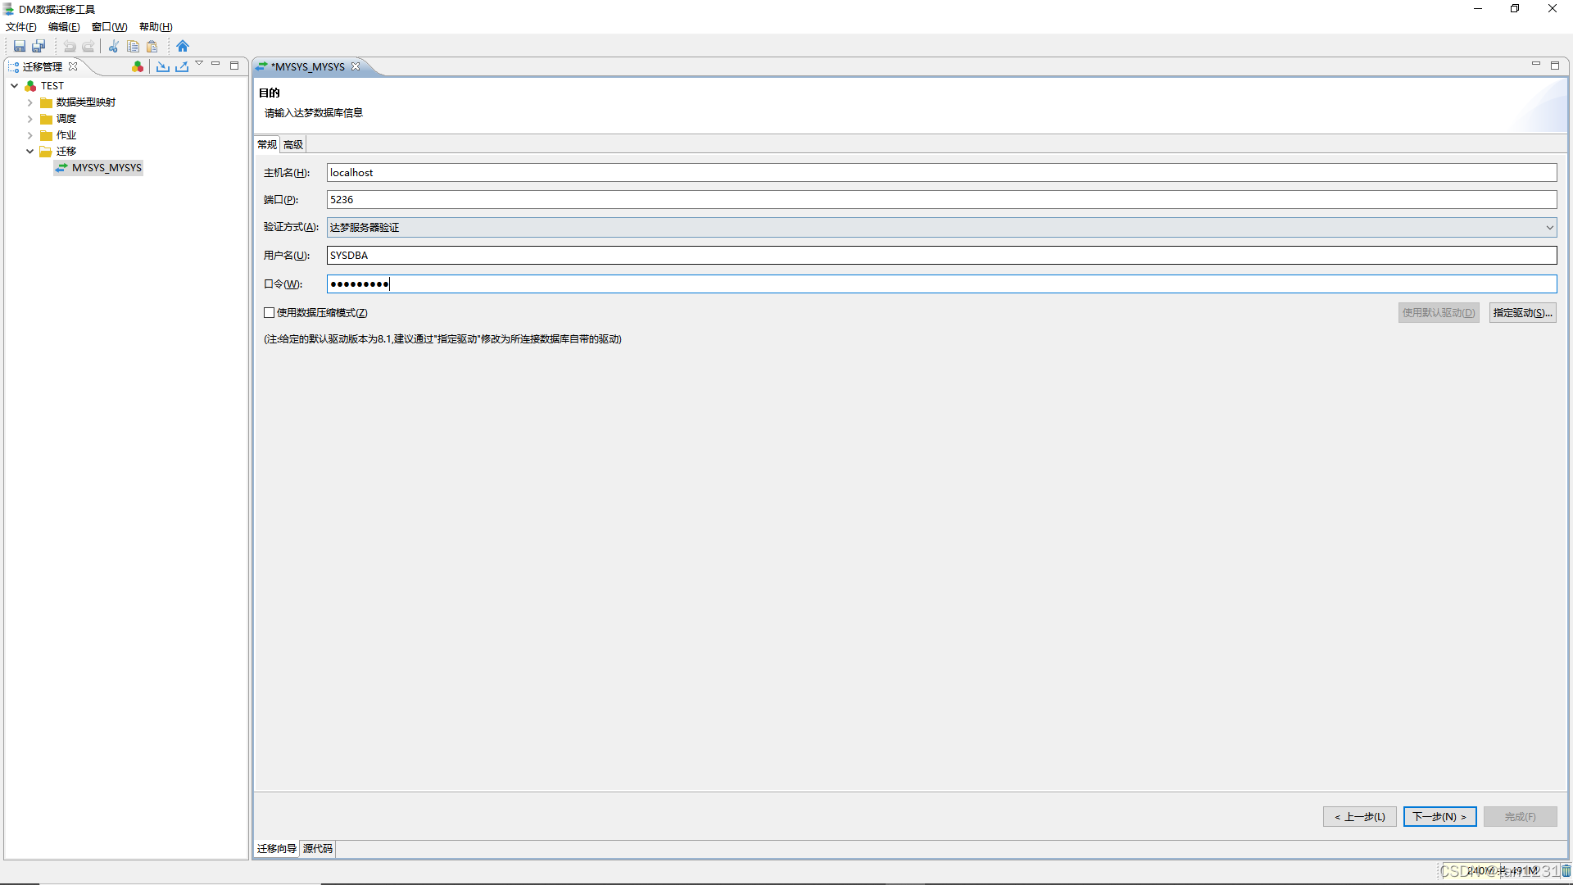Click the 作业 folder icon
Image resolution: width=1573 pixels, height=885 pixels.
point(47,135)
